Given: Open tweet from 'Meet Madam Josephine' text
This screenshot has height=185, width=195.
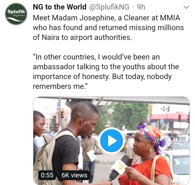Looking at the screenshot, I should [x=81, y=18].
